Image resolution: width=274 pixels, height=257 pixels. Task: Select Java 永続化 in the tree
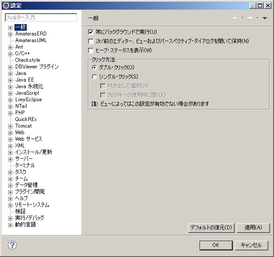[x=29, y=86]
